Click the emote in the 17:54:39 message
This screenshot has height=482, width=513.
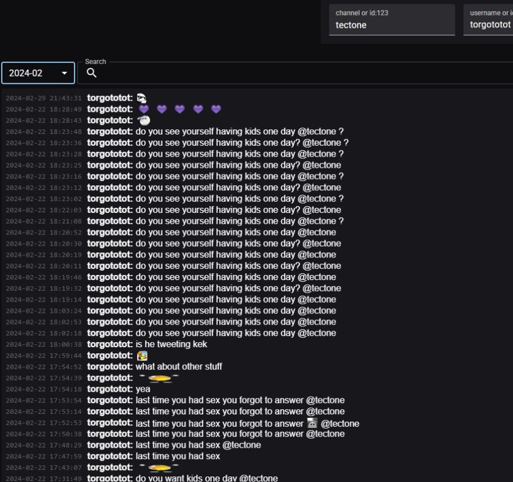(159, 378)
